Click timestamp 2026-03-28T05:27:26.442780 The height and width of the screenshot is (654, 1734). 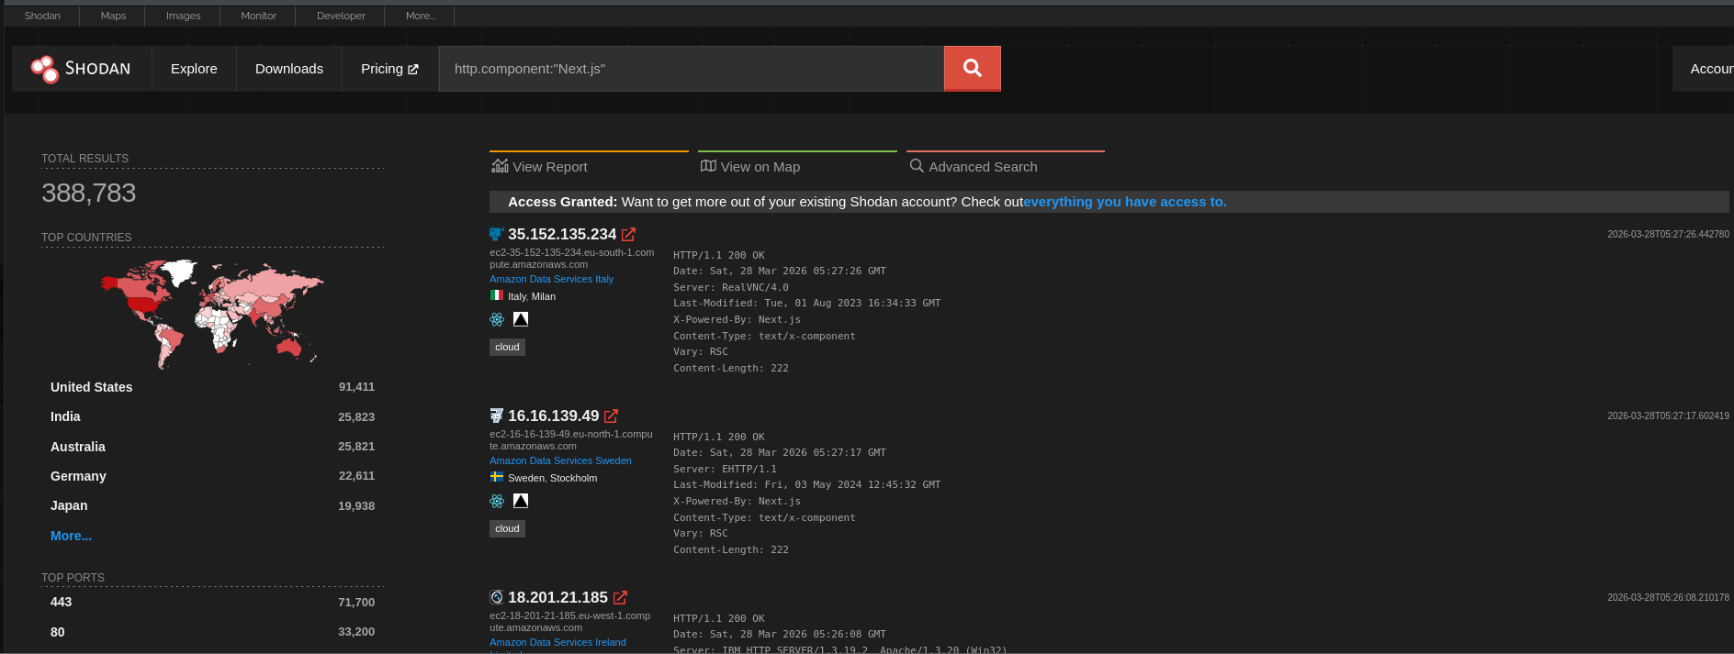1668,235
